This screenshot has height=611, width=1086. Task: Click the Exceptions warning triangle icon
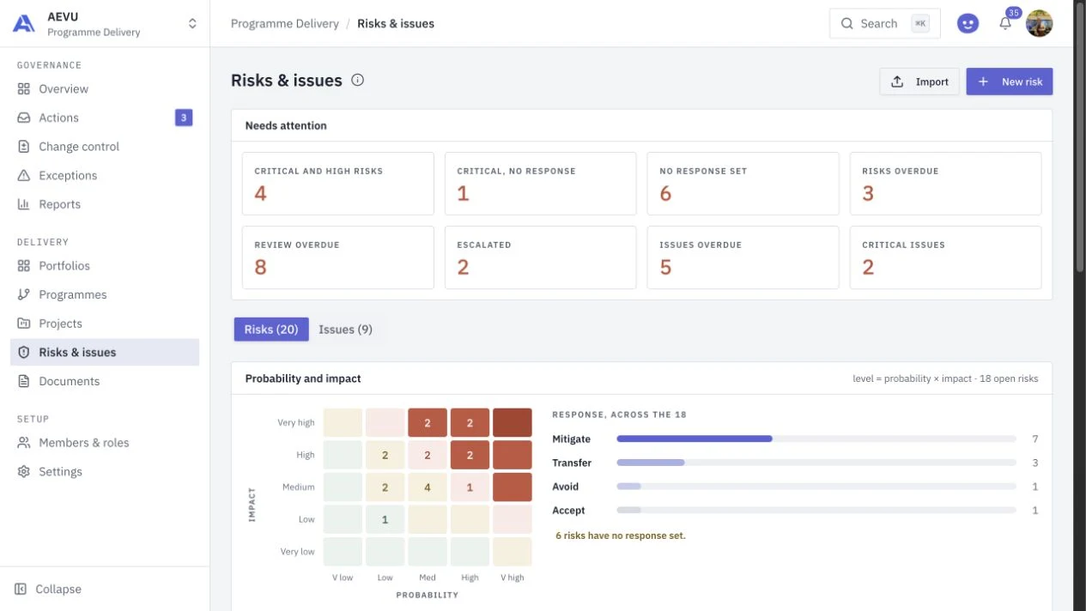coord(24,176)
